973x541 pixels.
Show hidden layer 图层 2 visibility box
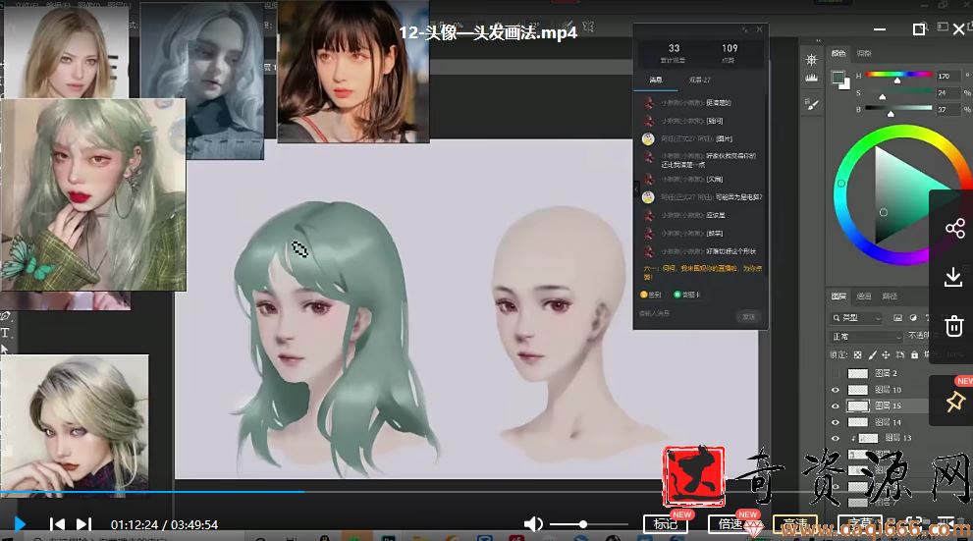tap(836, 373)
